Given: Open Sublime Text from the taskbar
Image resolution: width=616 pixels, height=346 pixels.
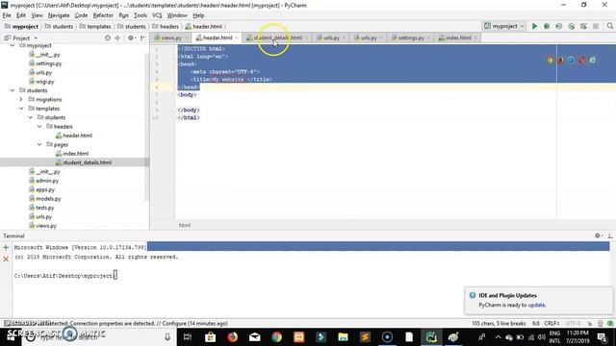Looking at the screenshot, I should (365, 337).
